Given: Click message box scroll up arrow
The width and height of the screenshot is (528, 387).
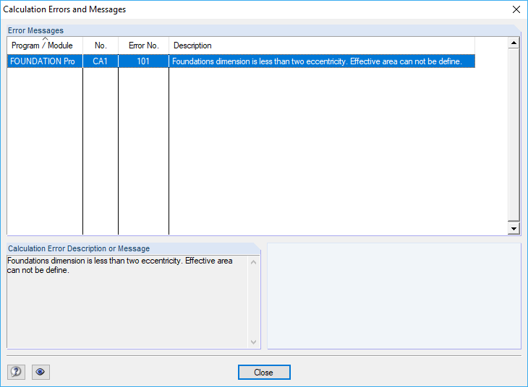Looking at the screenshot, I should [254, 262].
